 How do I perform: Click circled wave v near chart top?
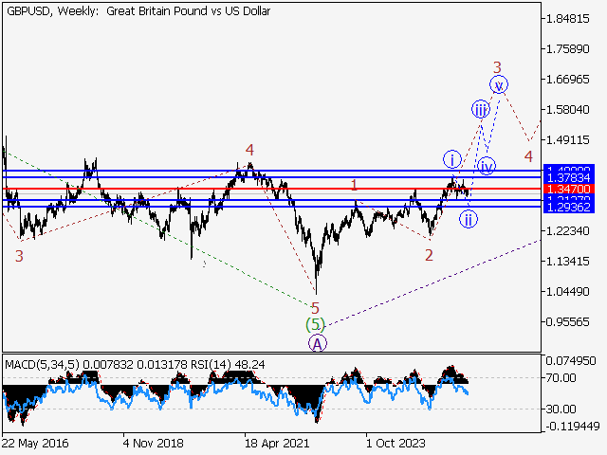pyautogui.click(x=498, y=84)
